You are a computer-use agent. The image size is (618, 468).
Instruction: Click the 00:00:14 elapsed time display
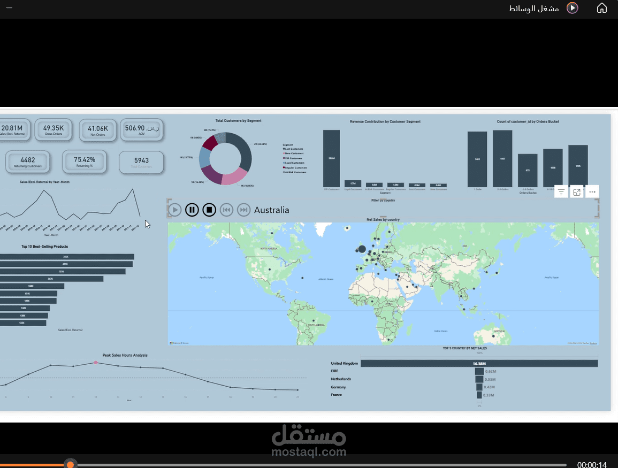[x=592, y=464]
